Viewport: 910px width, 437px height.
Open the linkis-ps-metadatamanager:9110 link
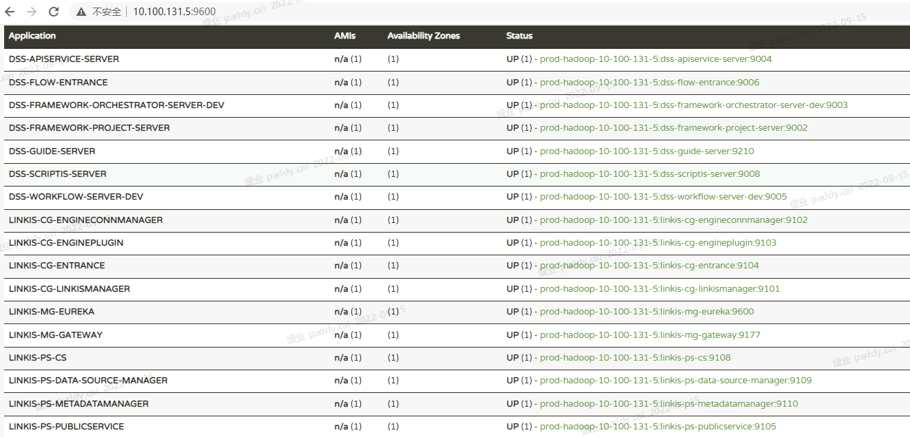pyautogui.click(x=669, y=404)
